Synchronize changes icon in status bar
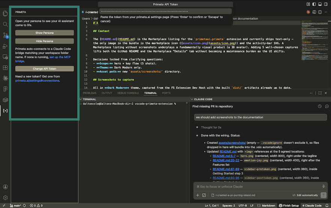 [24, 205]
